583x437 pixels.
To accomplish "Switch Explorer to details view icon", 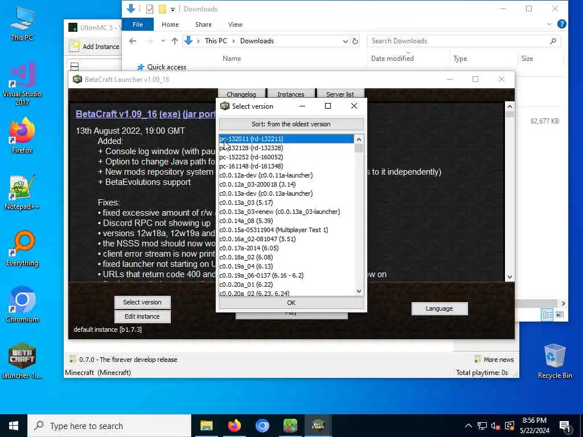I will 547,315.
